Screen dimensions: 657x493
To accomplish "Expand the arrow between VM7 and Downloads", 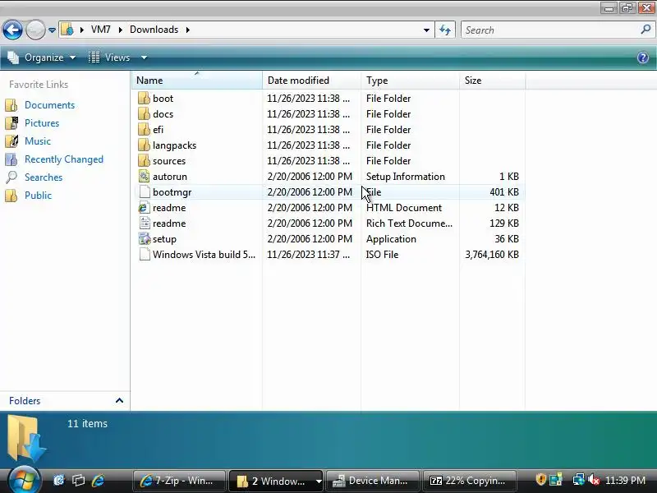I will pos(120,30).
